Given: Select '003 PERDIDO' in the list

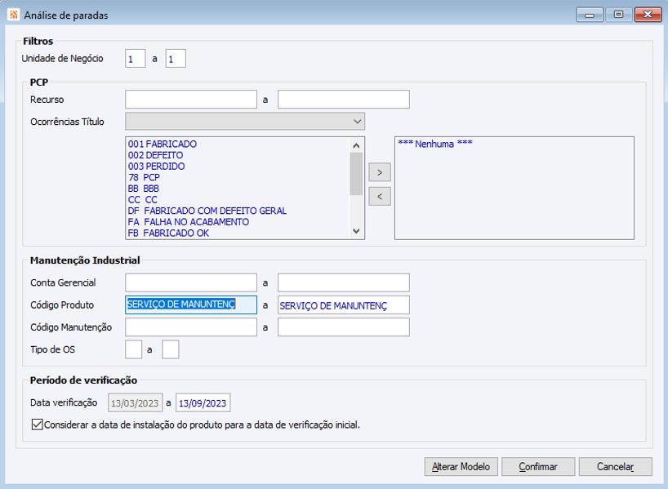Looking at the screenshot, I should (x=156, y=166).
